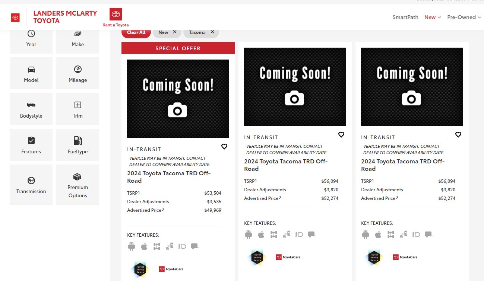Screen dimensions: 484x281
Task: Click the trailer towing icon on the $49,969 Tacoma
Action: (195, 246)
